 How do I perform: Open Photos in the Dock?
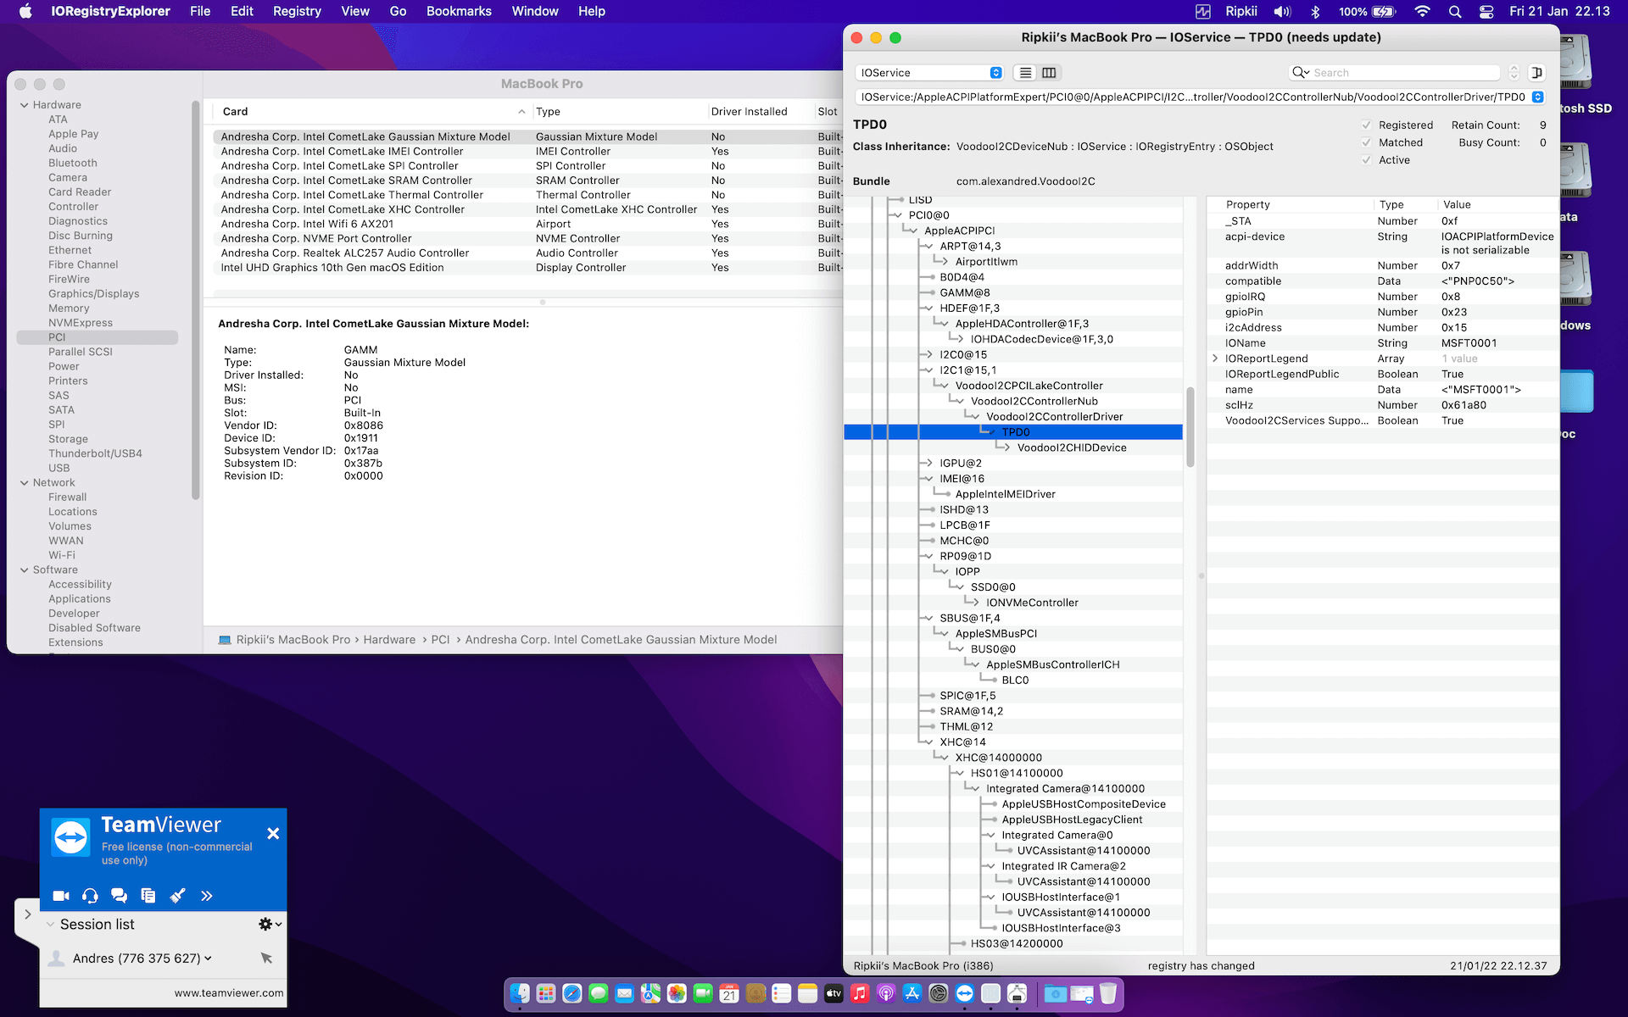point(677,993)
